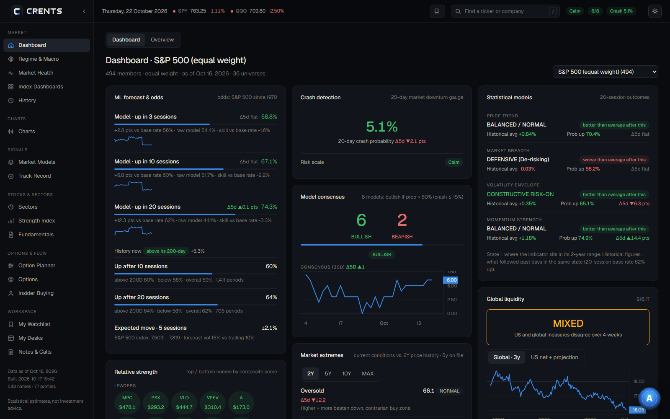
Task: Switch to the Overview tab
Action: tap(162, 40)
